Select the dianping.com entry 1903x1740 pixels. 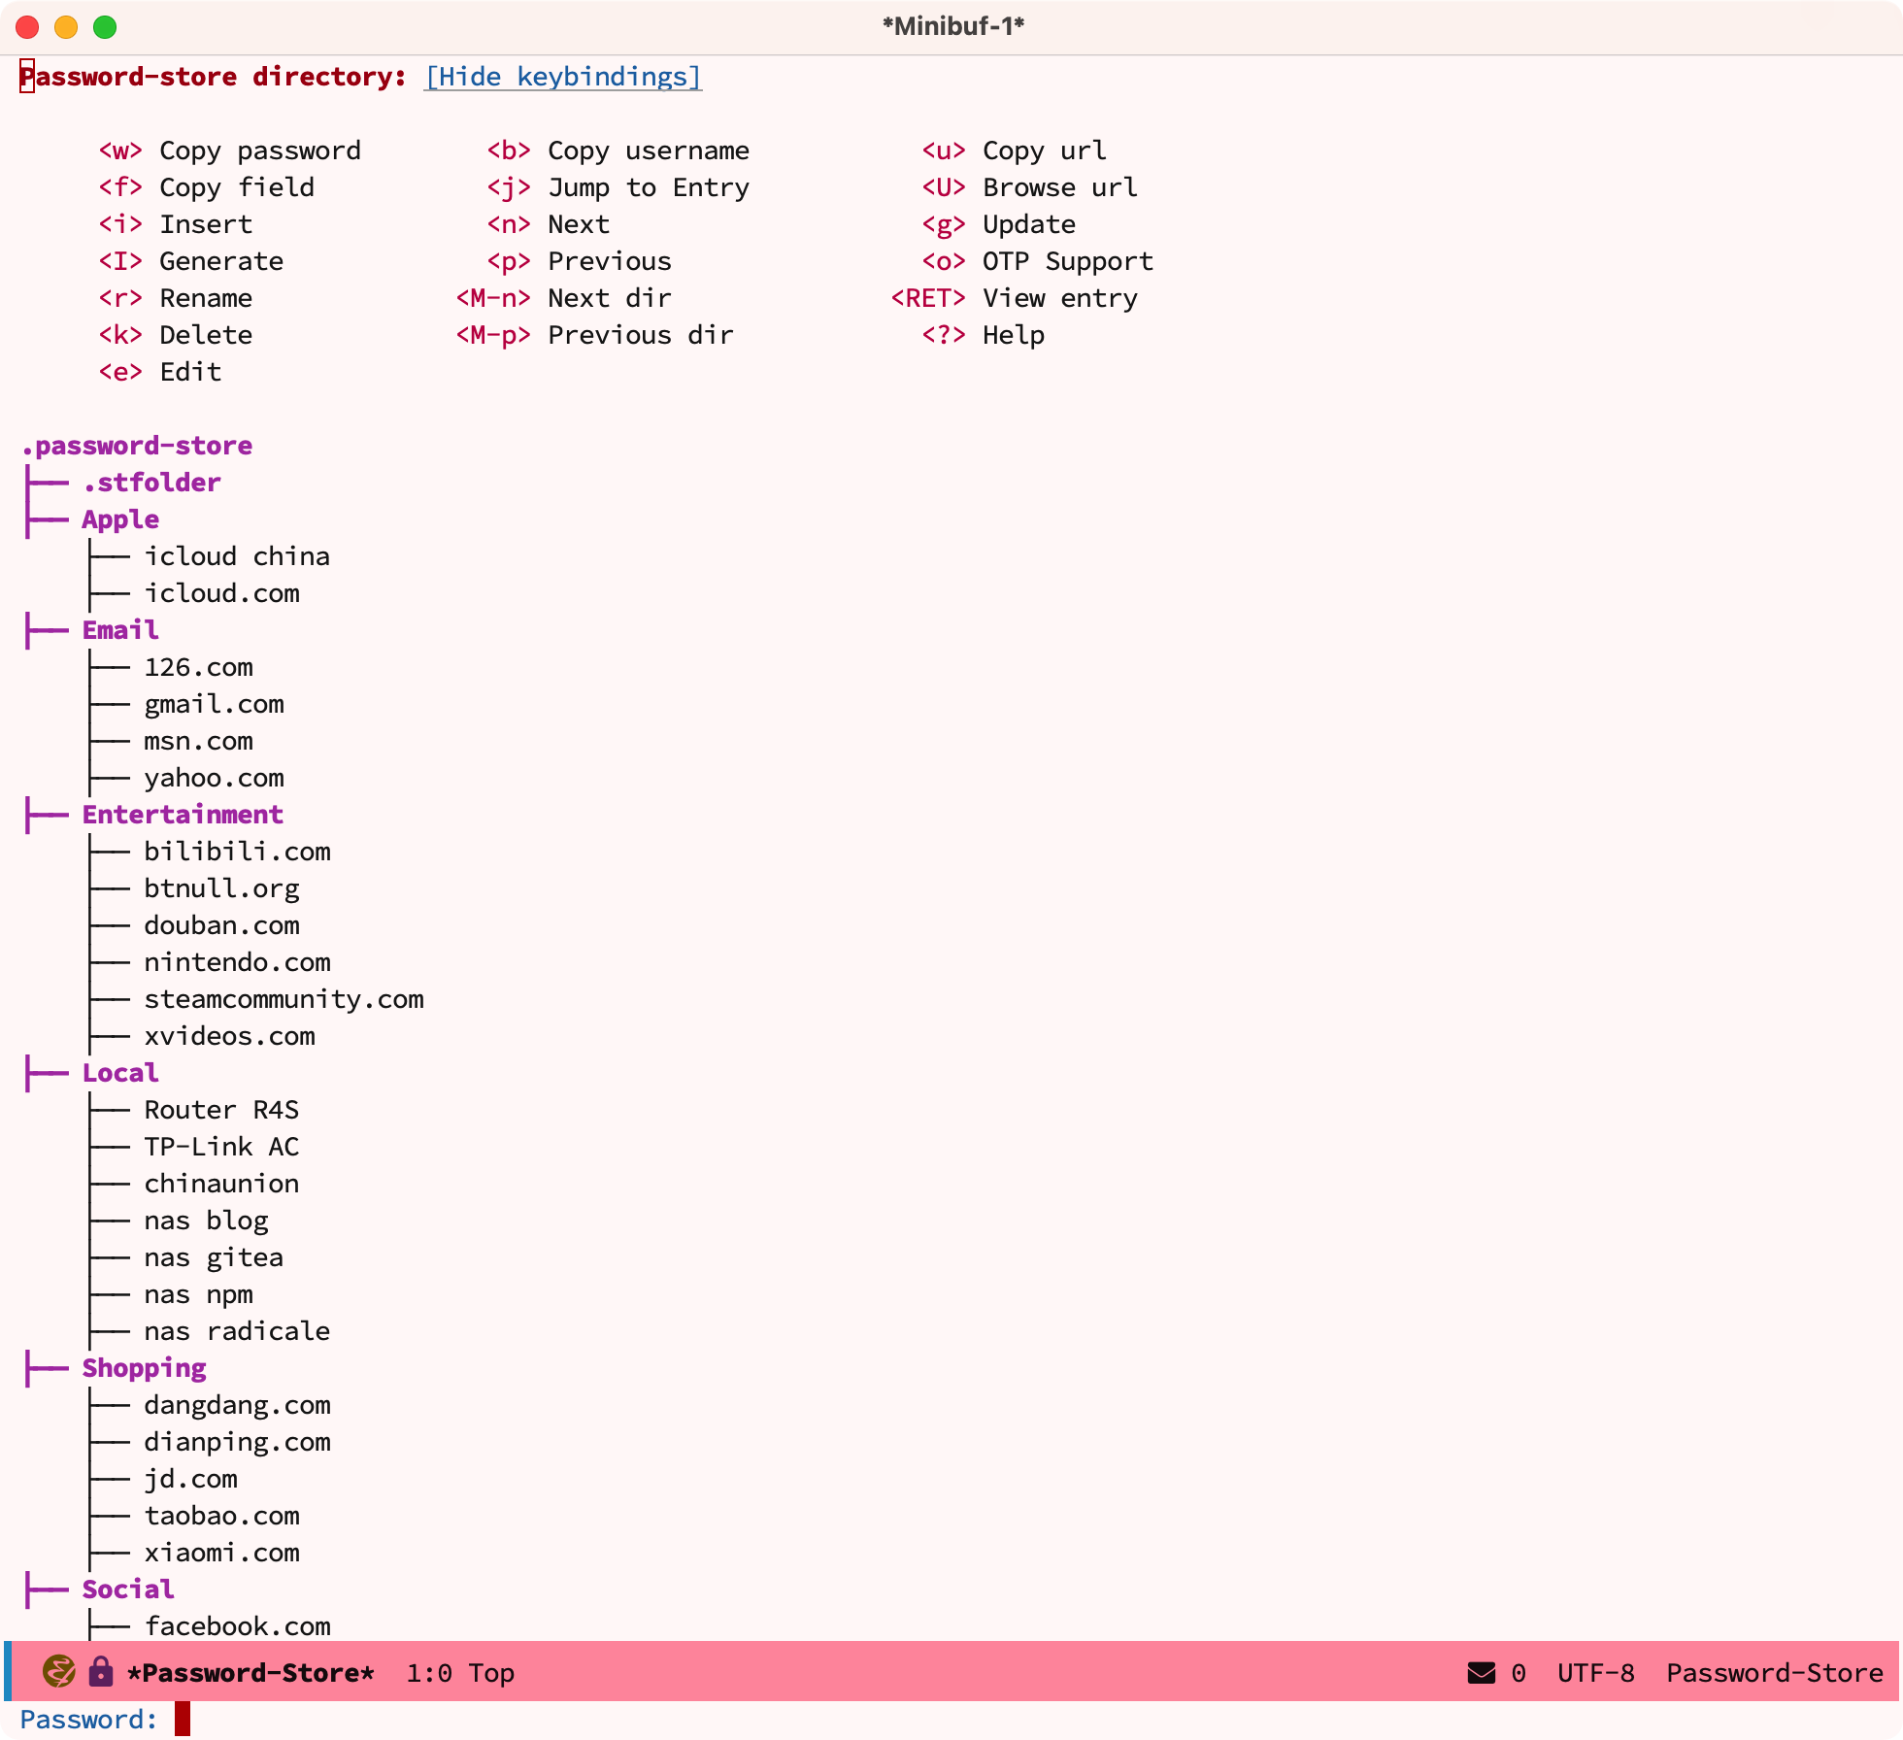237,1442
